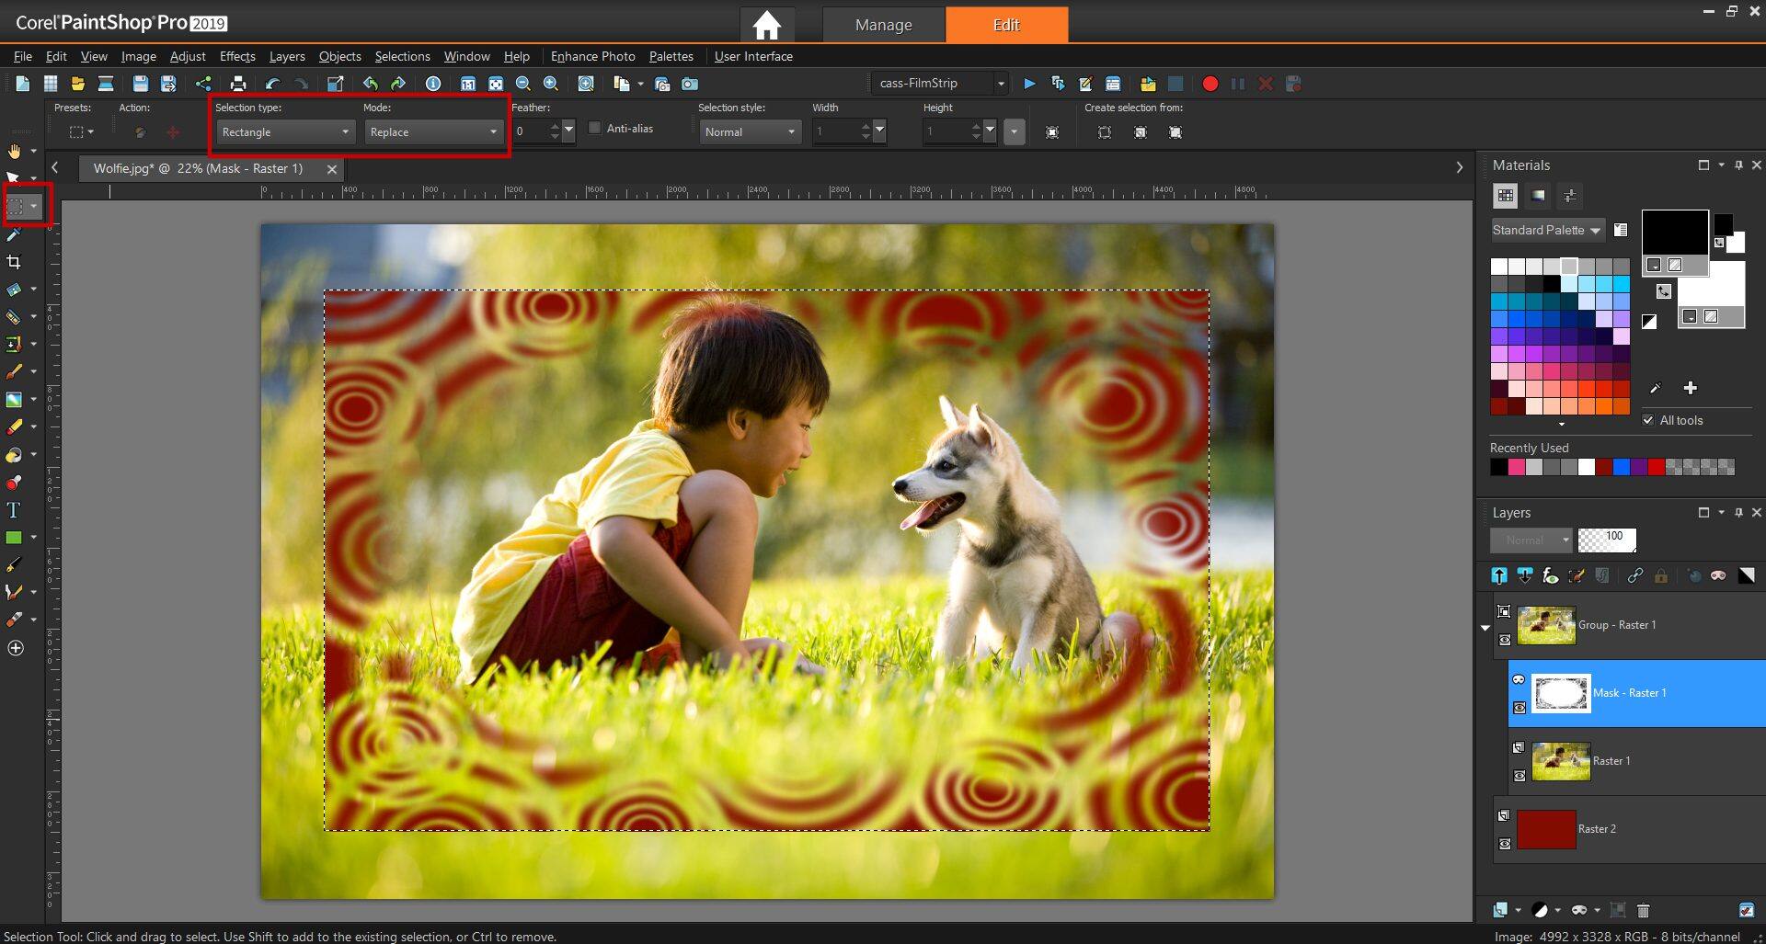Enable the Anti-alias checkbox

(596, 128)
